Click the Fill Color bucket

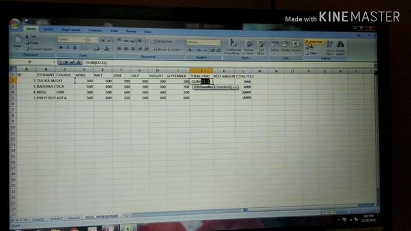(x=97, y=49)
